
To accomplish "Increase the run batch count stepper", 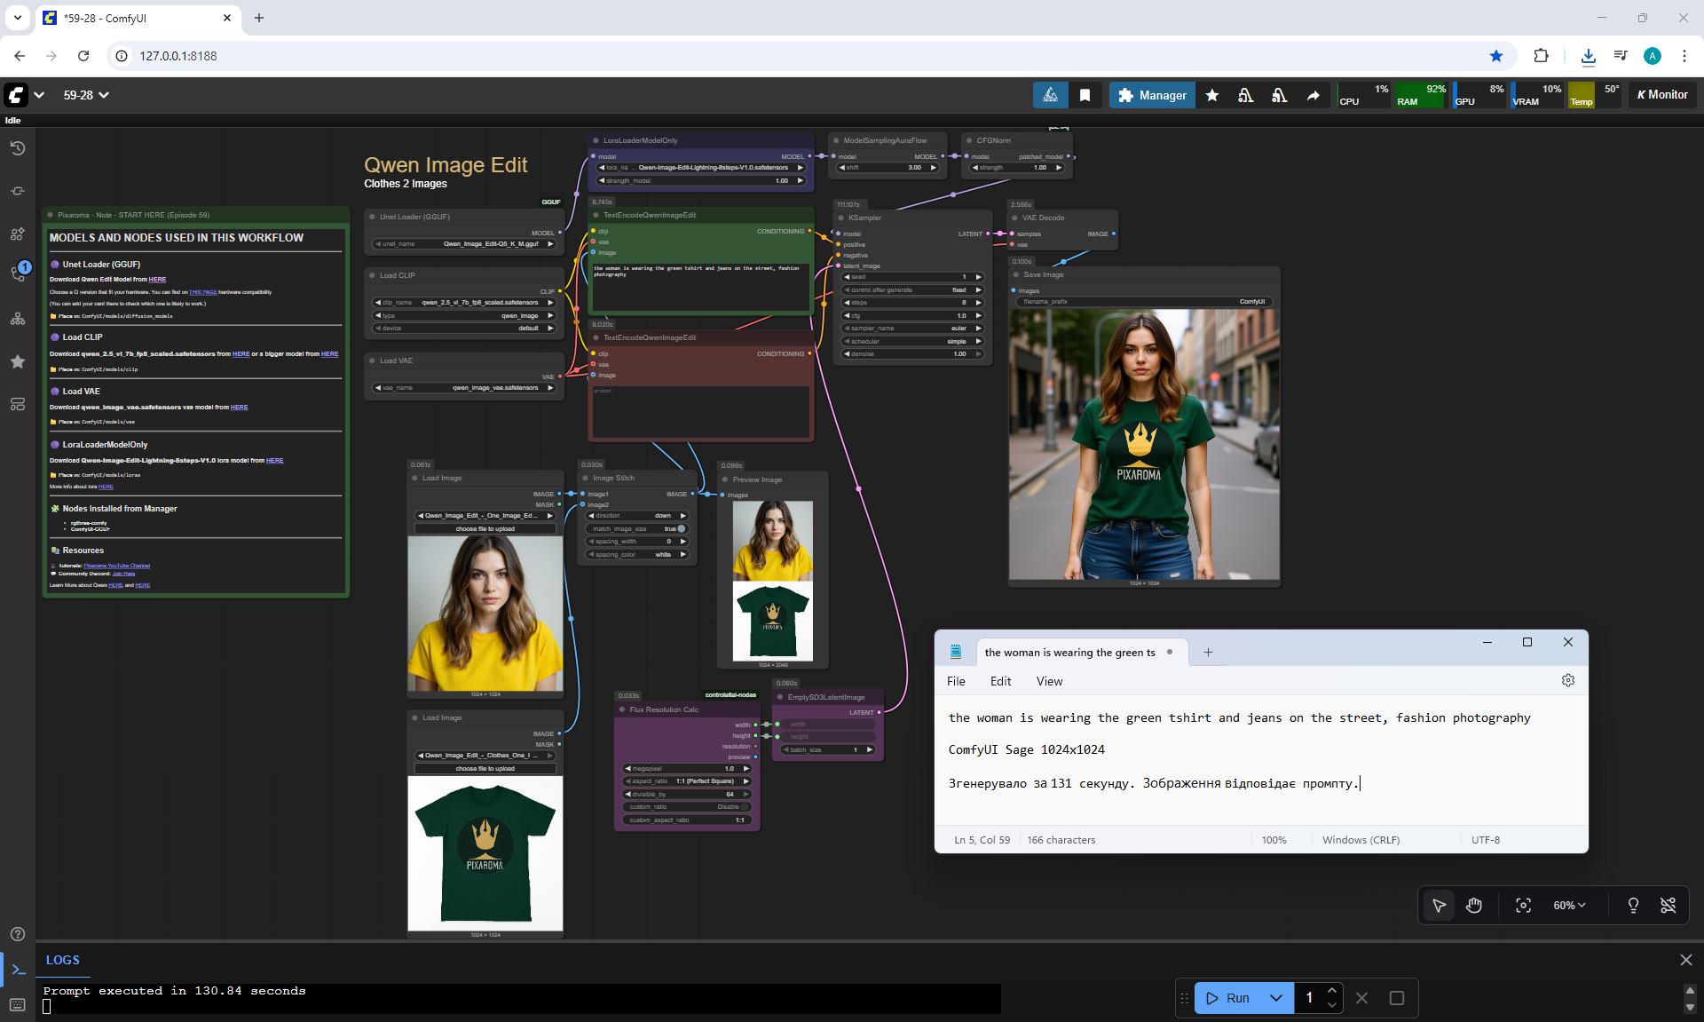I will click(x=1332, y=991).
